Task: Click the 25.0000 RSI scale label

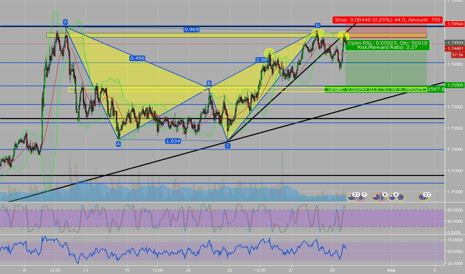Action: pos(455,264)
